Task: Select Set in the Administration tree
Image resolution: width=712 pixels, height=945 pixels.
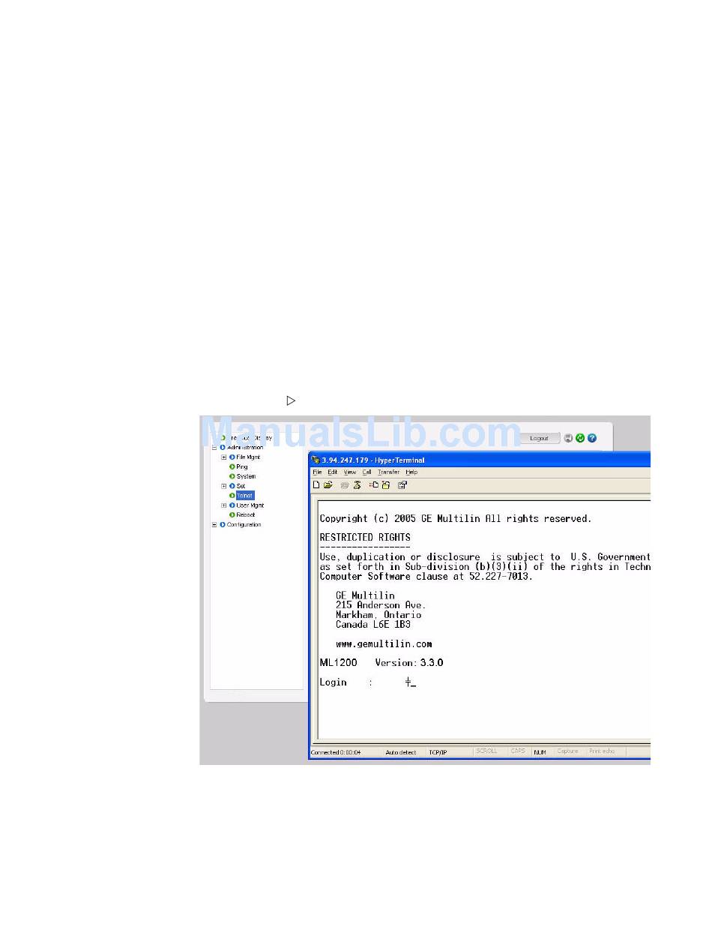Action: (241, 486)
